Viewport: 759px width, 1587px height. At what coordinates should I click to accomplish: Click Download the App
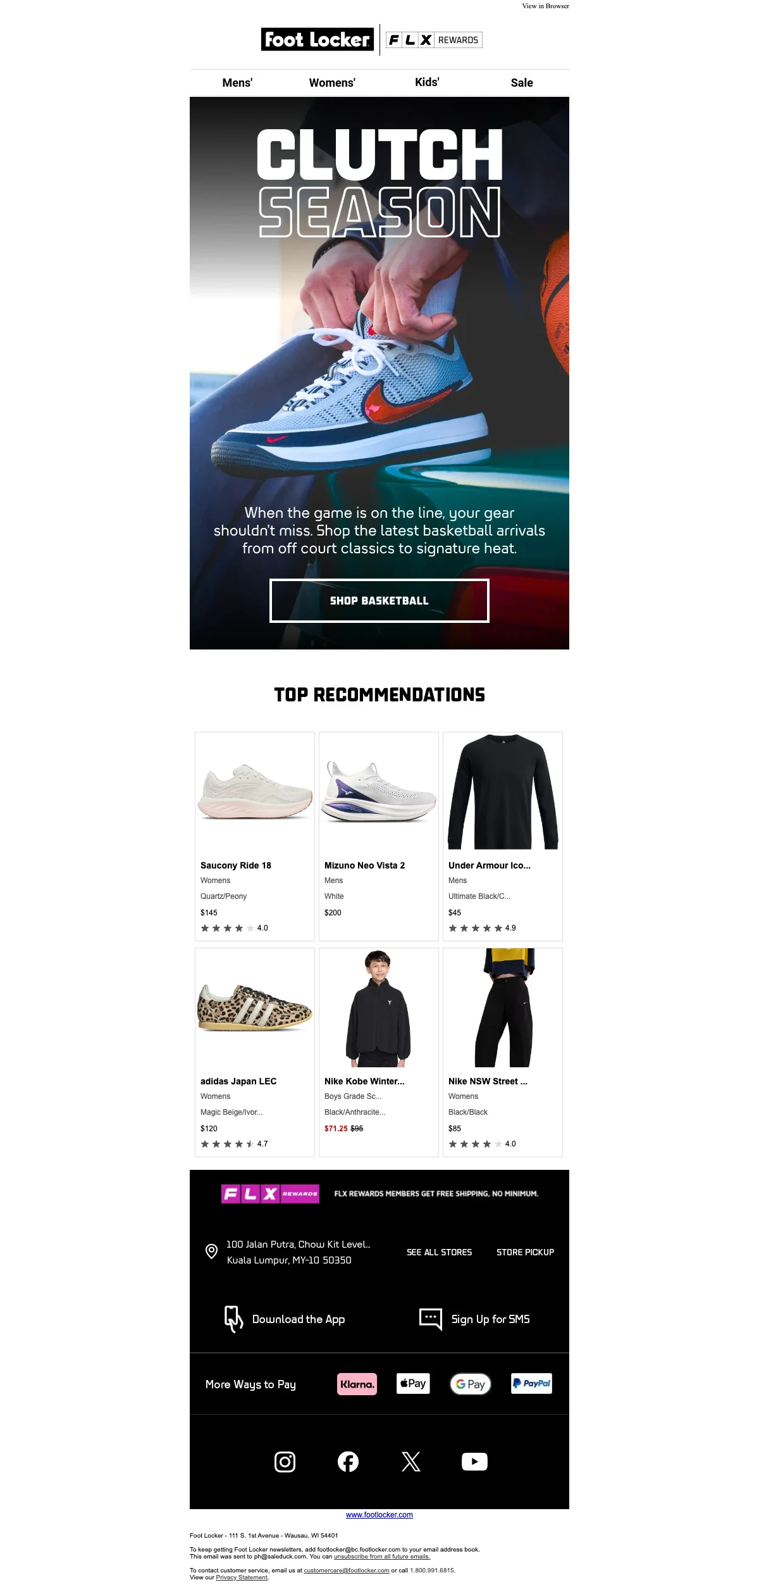285,1319
